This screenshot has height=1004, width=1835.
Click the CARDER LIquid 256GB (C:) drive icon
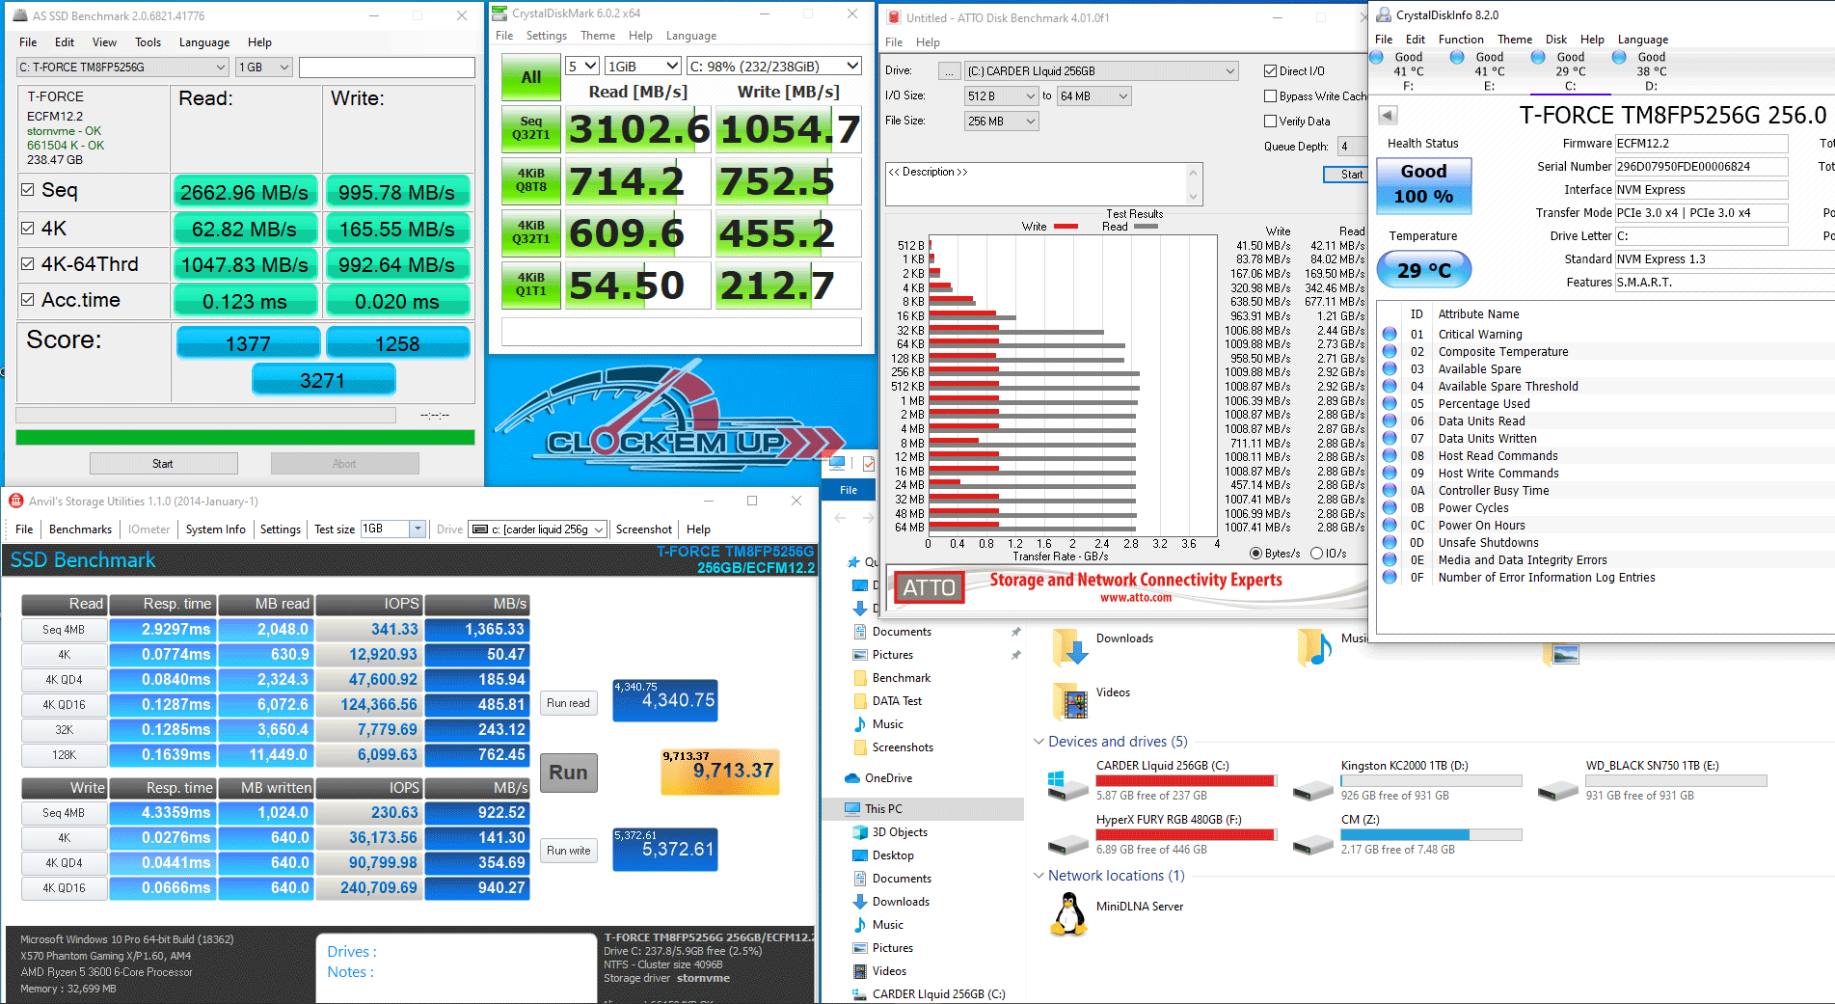[1067, 784]
